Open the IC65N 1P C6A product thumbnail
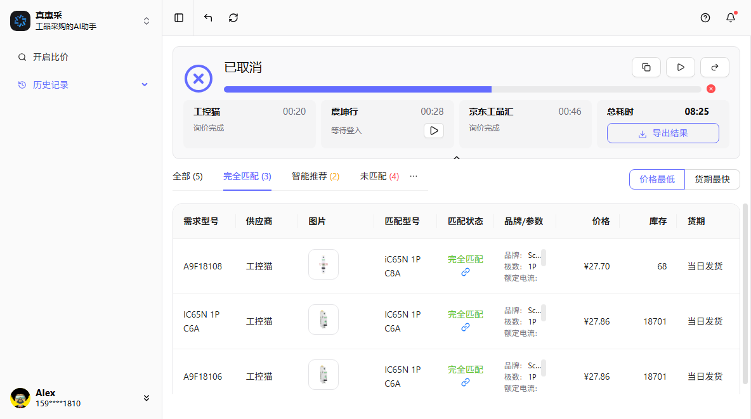 pyautogui.click(x=323, y=319)
